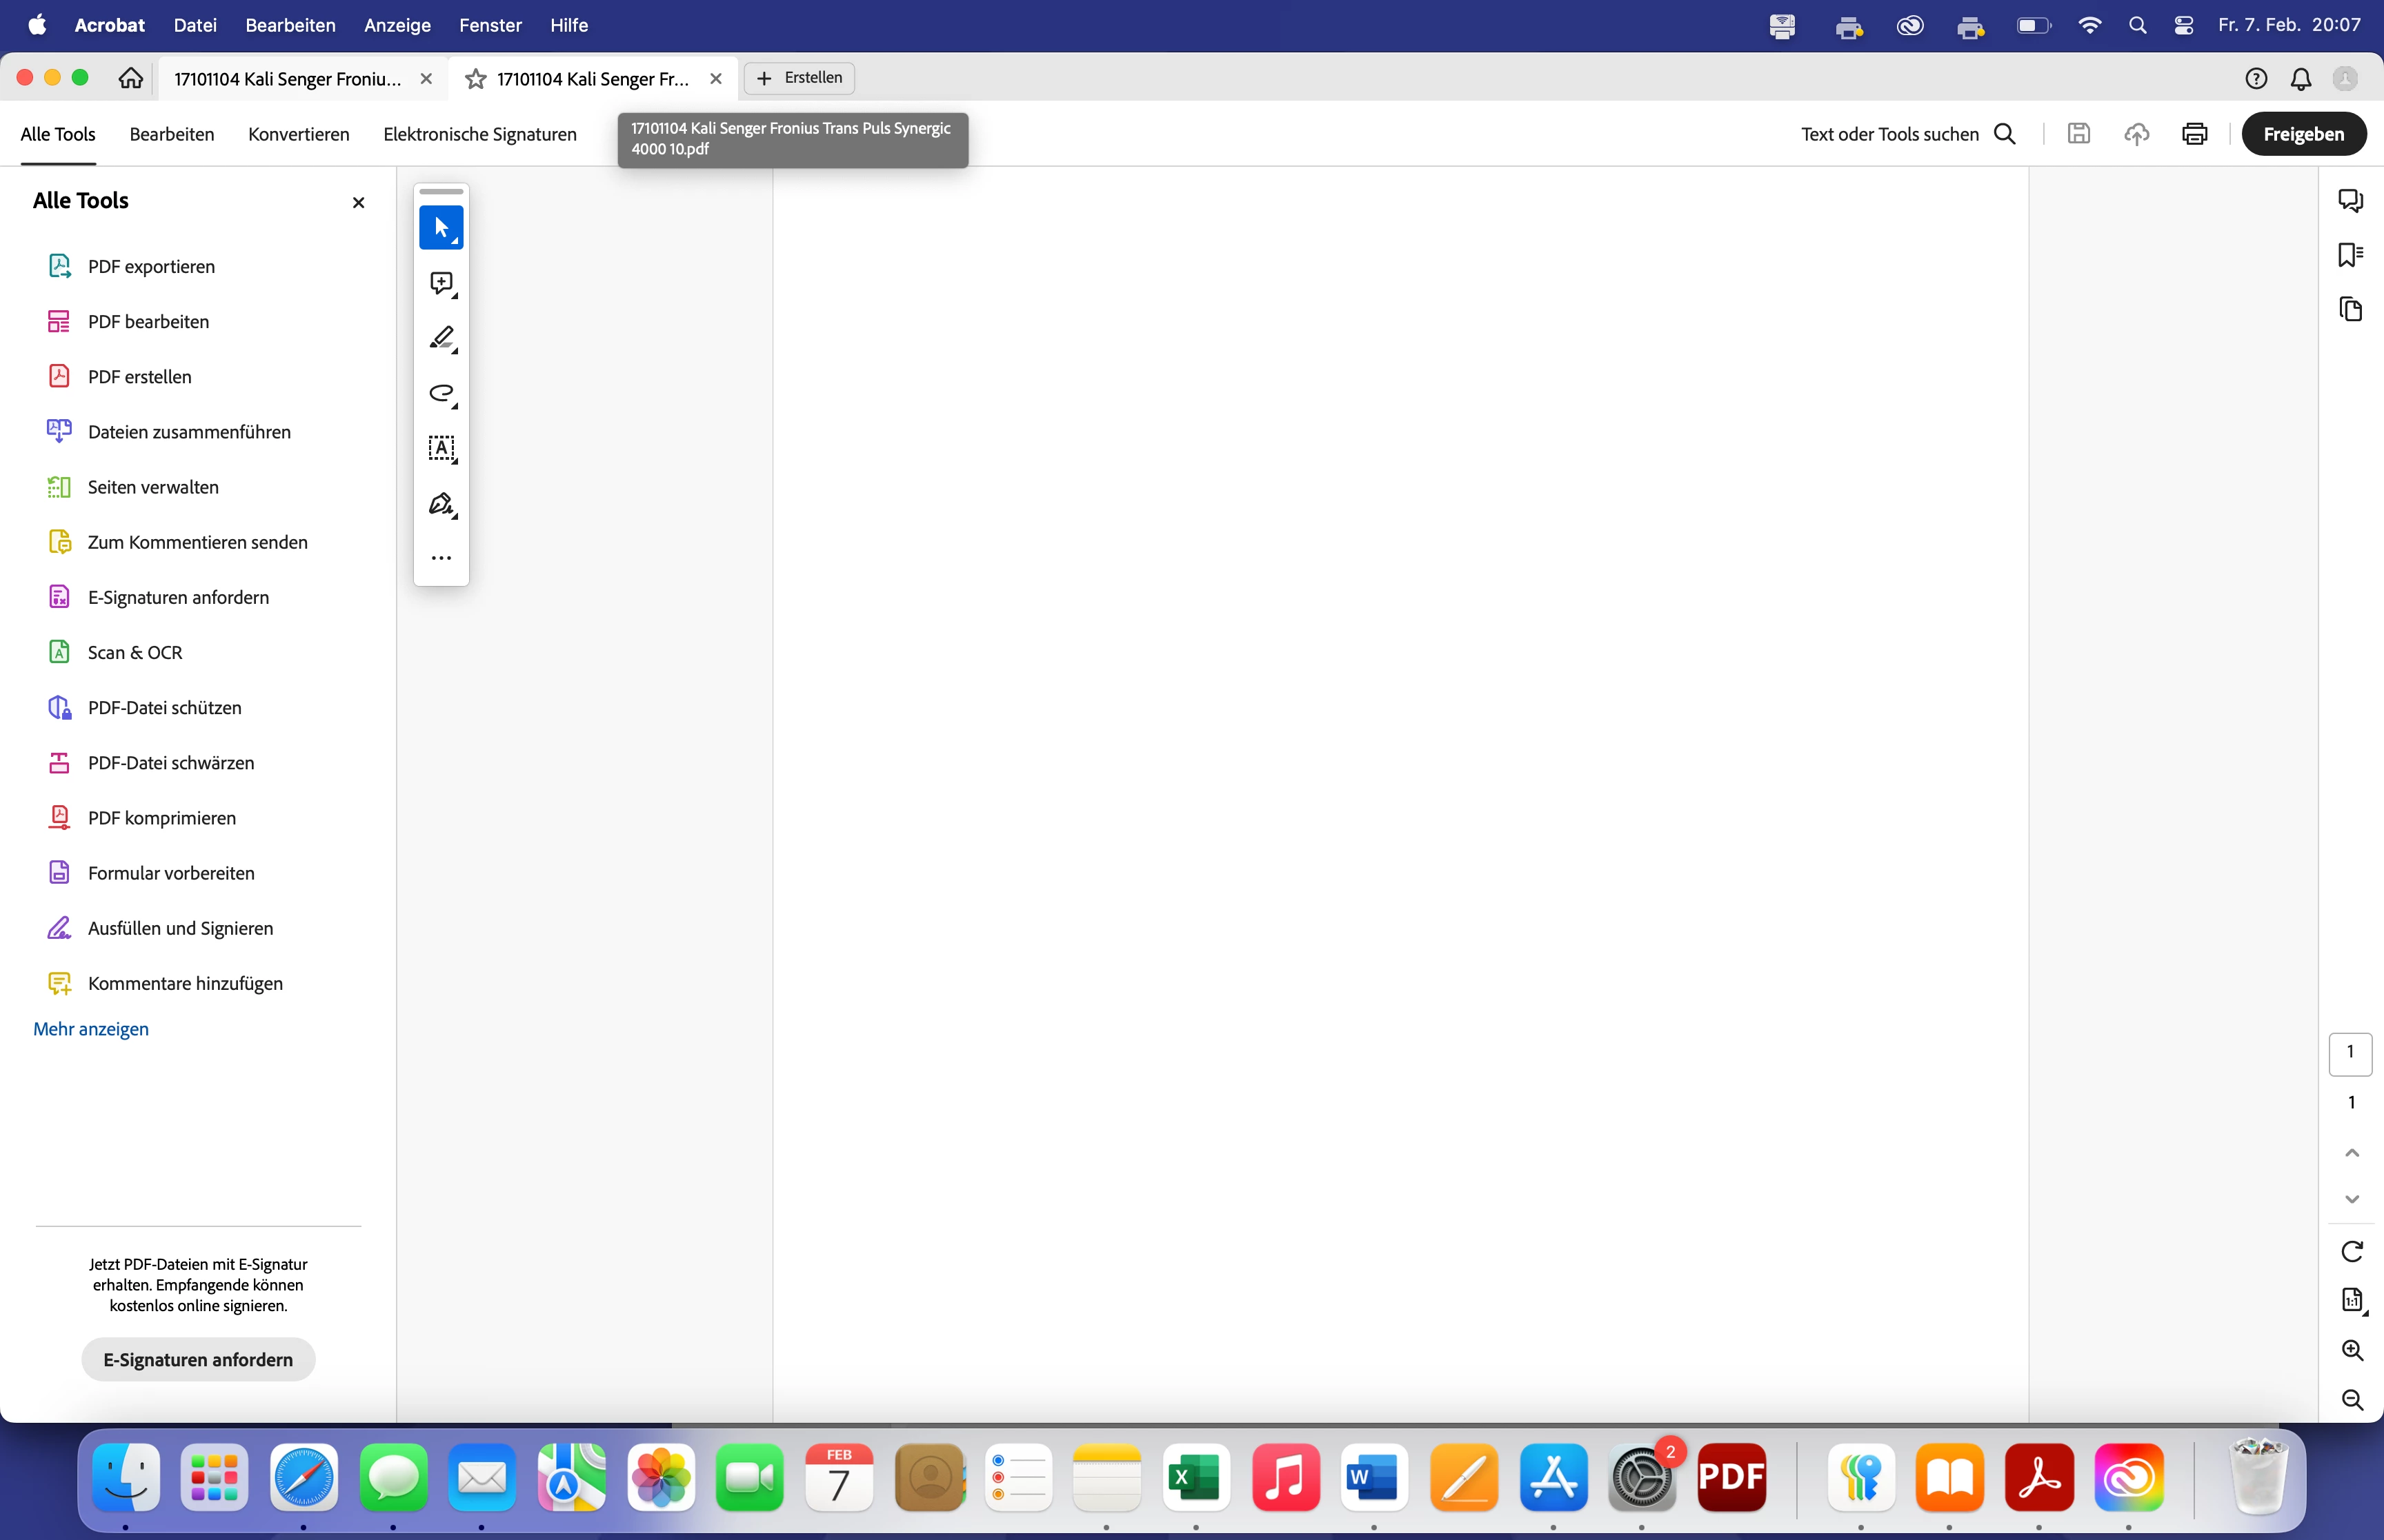The image size is (2384, 1540).
Task: Expand more tools with the three dots
Action: pyautogui.click(x=441, y=558)
